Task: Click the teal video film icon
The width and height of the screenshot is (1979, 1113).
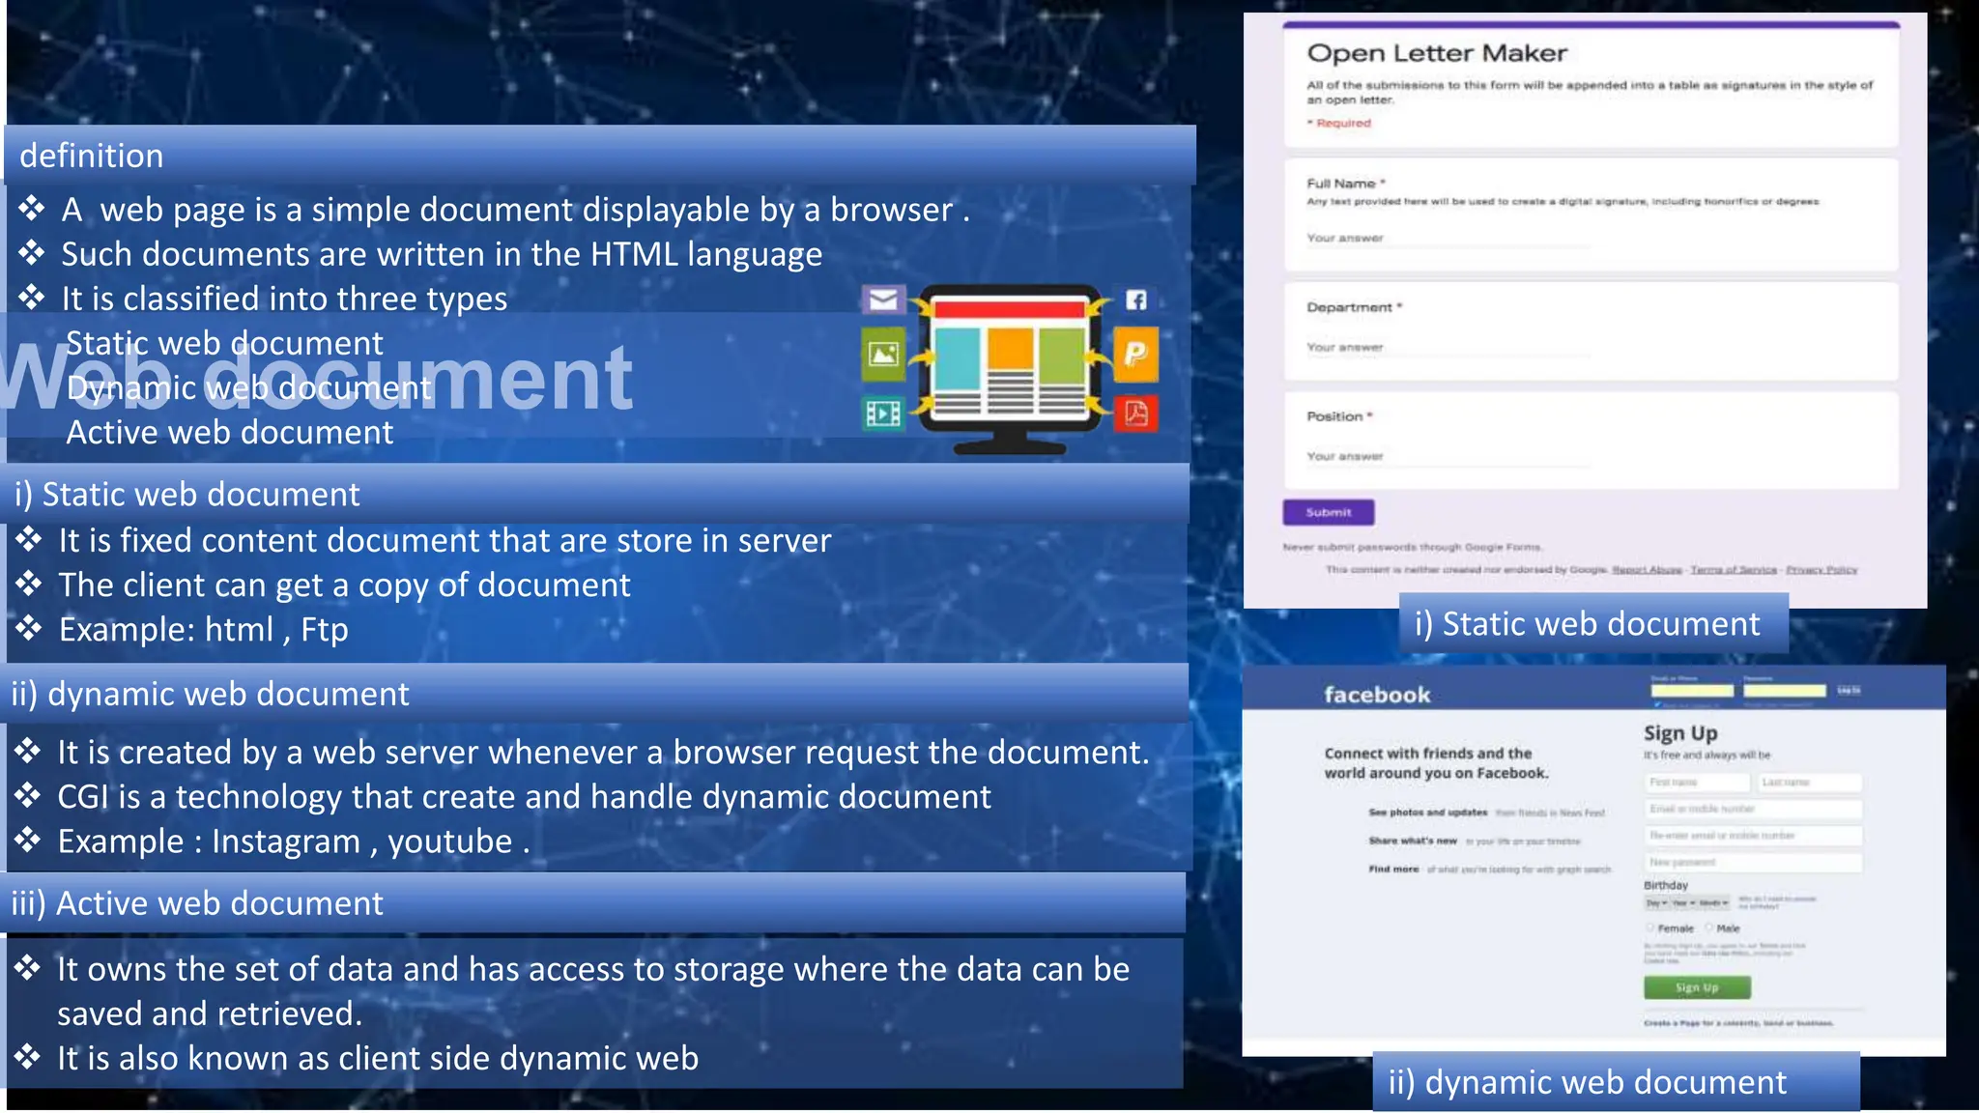Action: click(883, 414)
